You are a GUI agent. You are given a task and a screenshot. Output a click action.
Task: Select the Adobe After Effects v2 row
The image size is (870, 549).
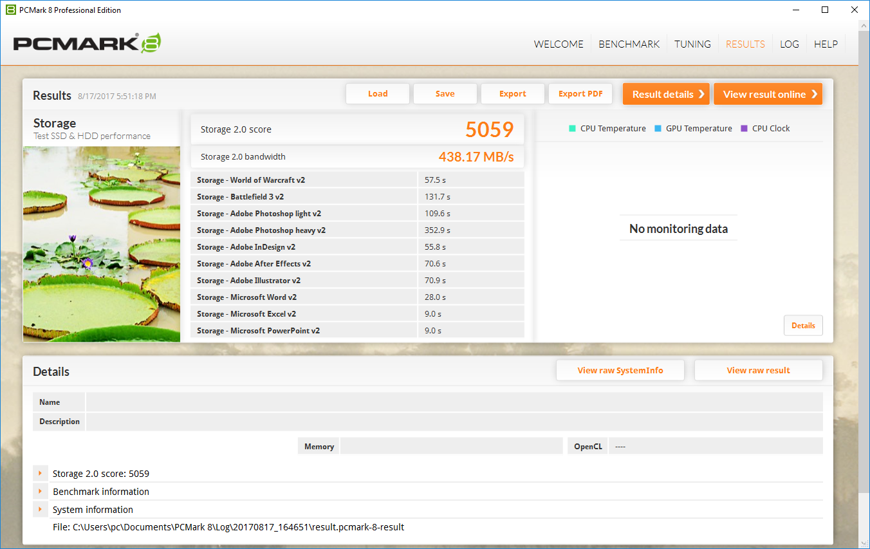click(357, 263)
